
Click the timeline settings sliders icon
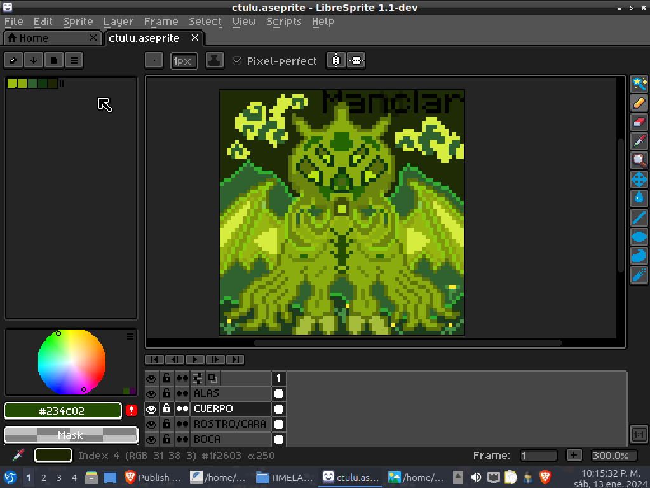coord(198,379)
